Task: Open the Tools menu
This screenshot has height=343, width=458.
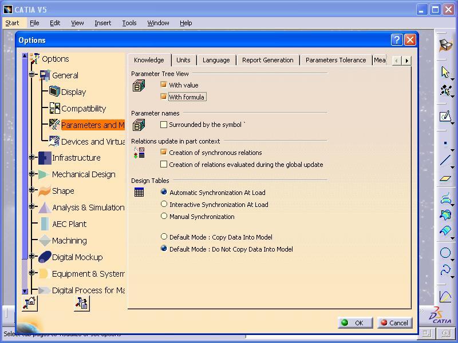Action: point(129,23)
